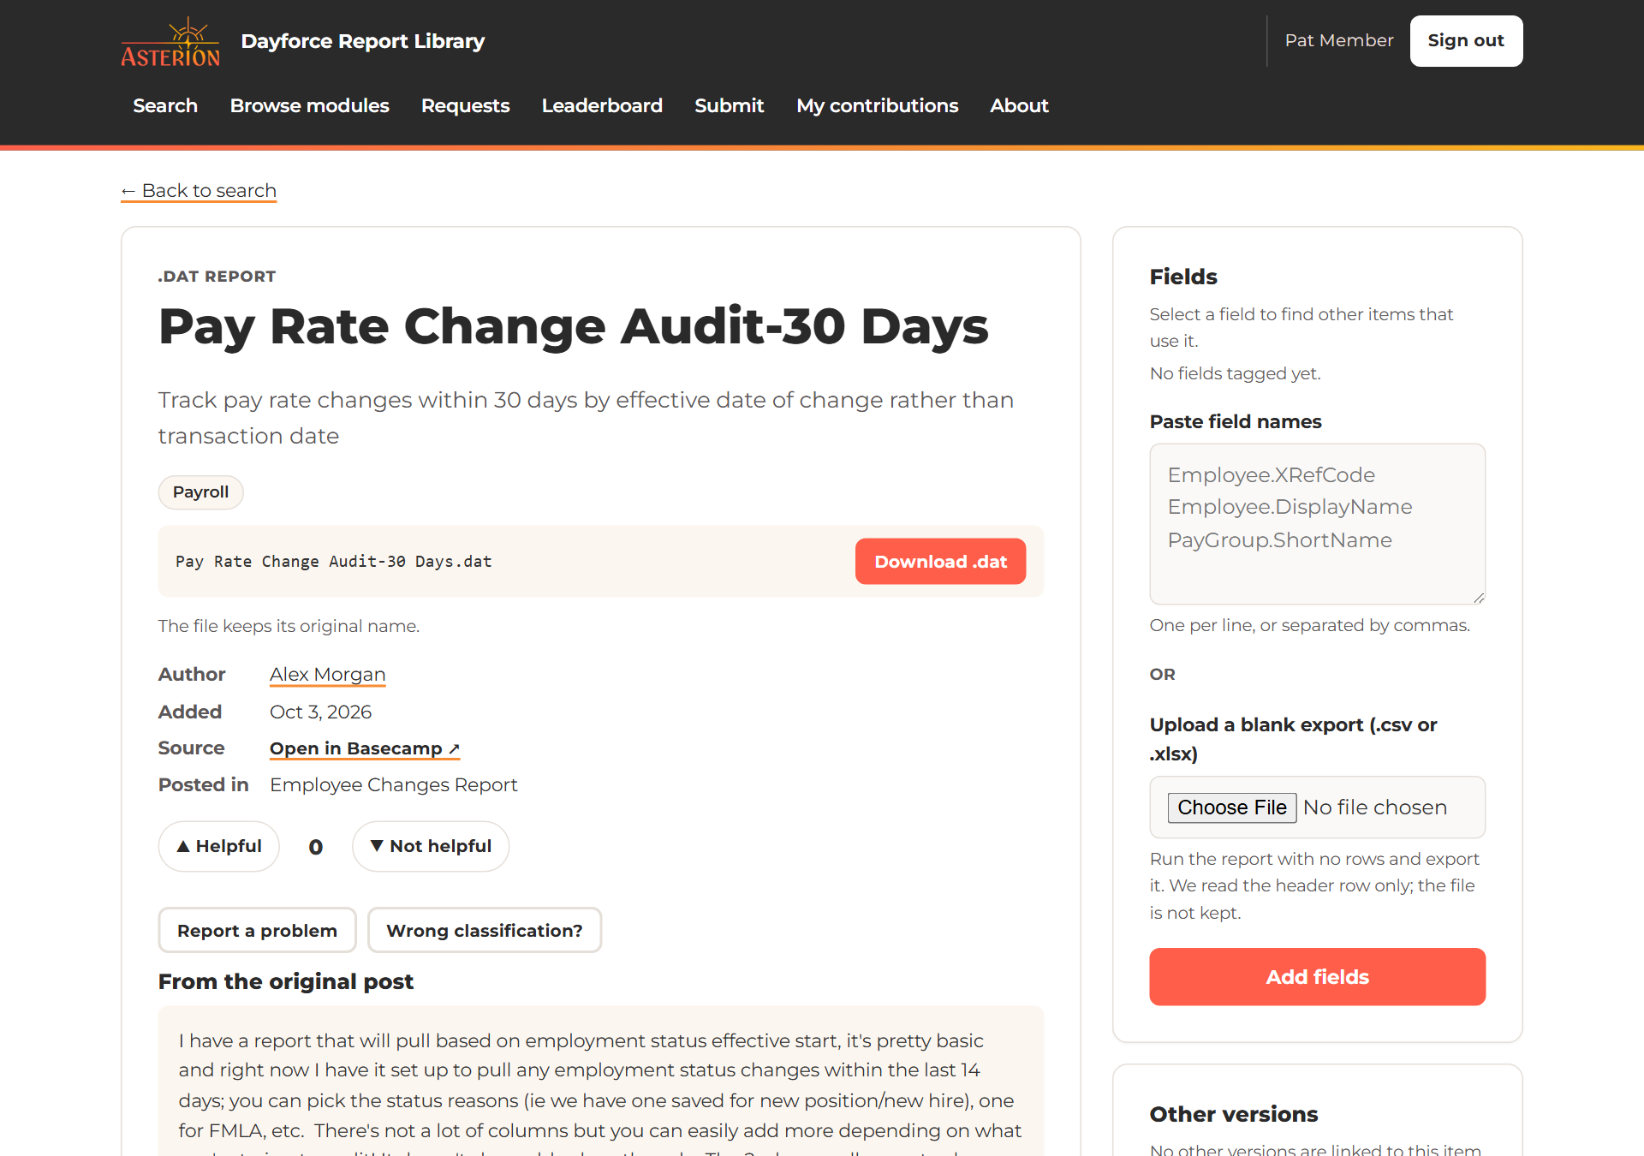Open in Basecamp source link
Viewport: 1644px width, 1156px height.
coord(365,748)
